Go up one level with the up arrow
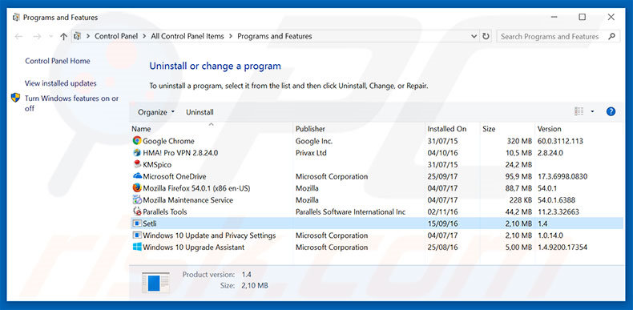 63,36
